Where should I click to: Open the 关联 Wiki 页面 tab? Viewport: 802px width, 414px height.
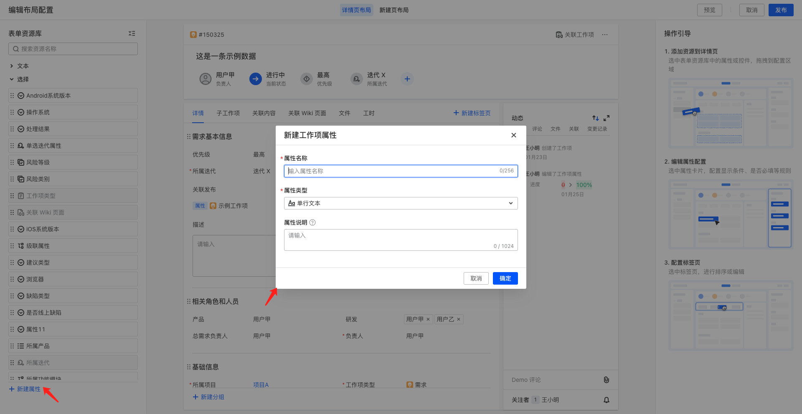click(307, 113)
